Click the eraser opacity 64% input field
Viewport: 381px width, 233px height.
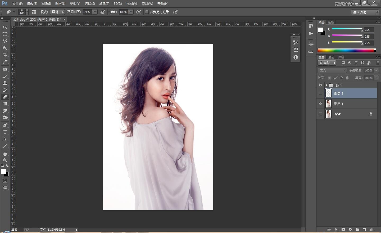point(87,12)
